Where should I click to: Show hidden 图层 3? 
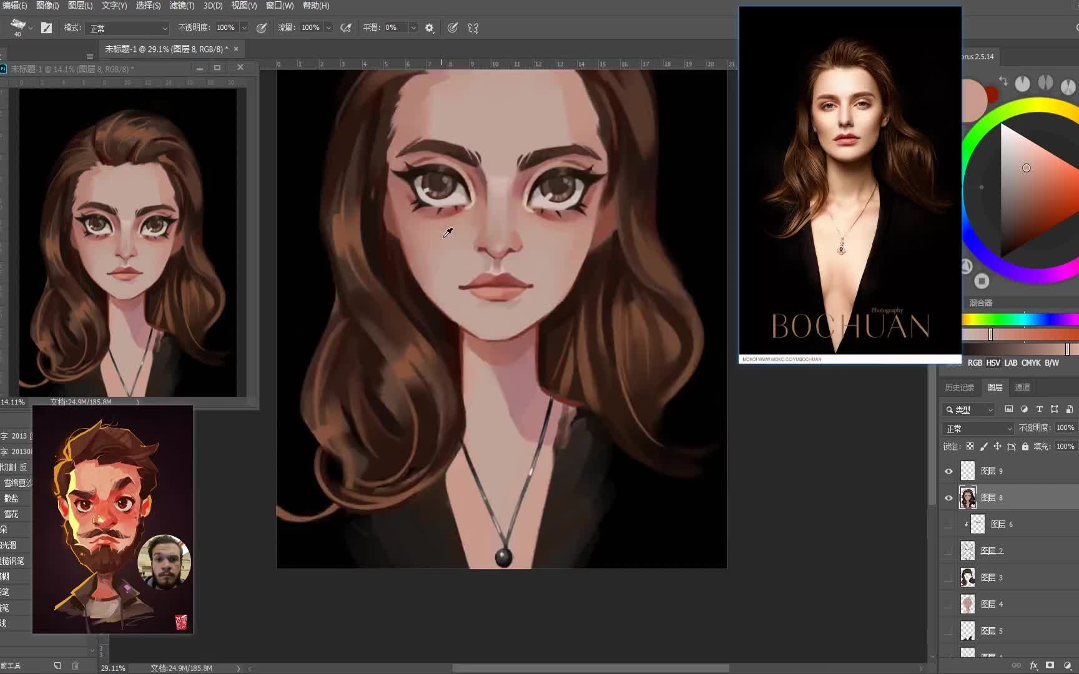point(948,578)
